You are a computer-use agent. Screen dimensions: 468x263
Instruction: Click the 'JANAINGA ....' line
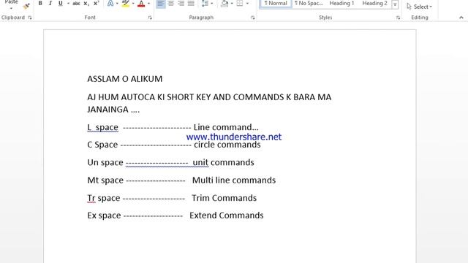pyautogui.click(x=113, y=110)
